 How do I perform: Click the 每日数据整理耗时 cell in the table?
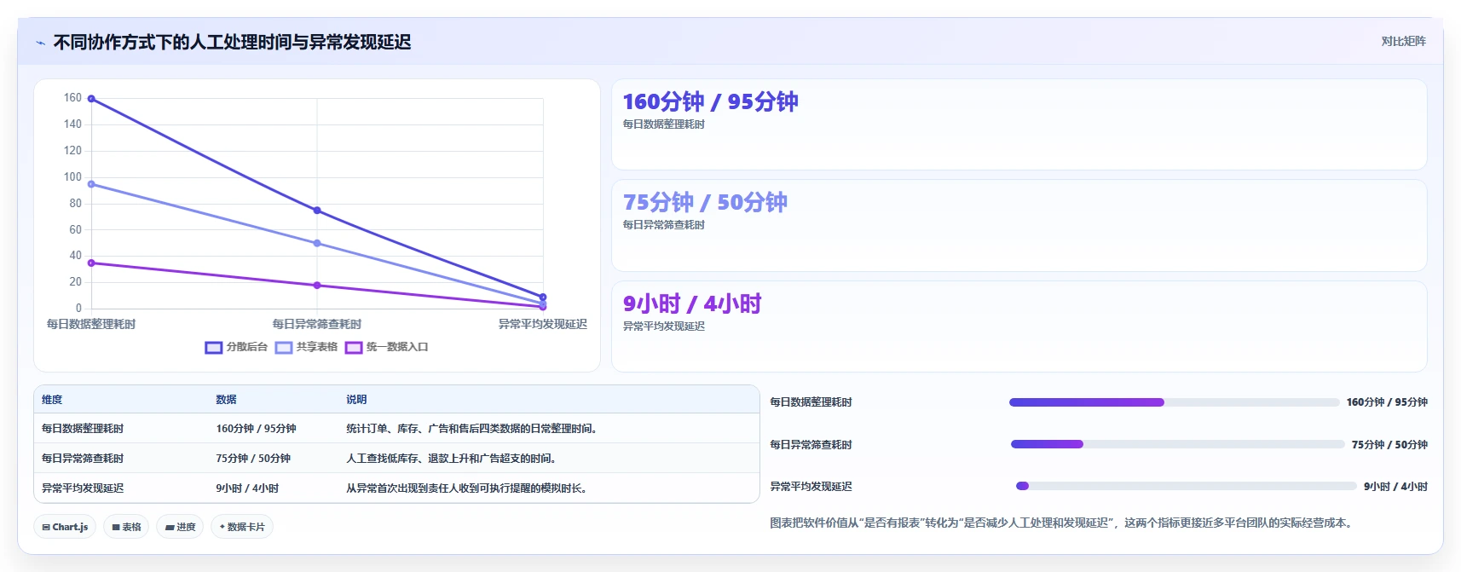[83, 429]
